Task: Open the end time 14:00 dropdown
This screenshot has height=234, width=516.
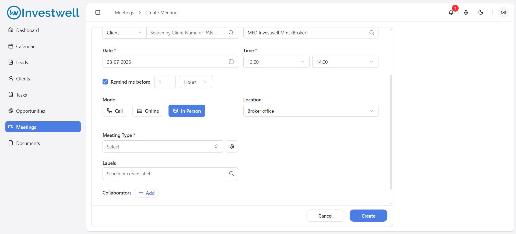Action: coord(345,62)
